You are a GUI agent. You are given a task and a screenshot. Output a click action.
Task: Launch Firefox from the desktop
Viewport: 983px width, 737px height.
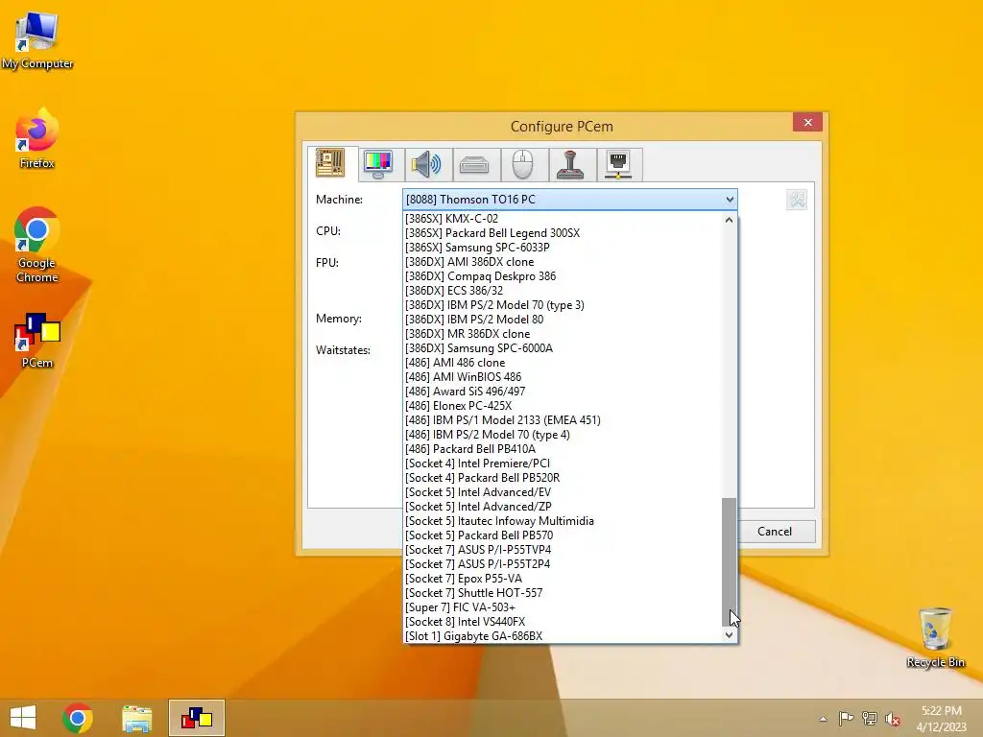point(37,139)
